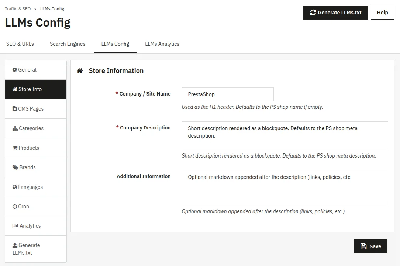Click the tags icon beside Brands
Viewport: 400px width, 266px height.
pyautogui.click(x=15, y=167)
